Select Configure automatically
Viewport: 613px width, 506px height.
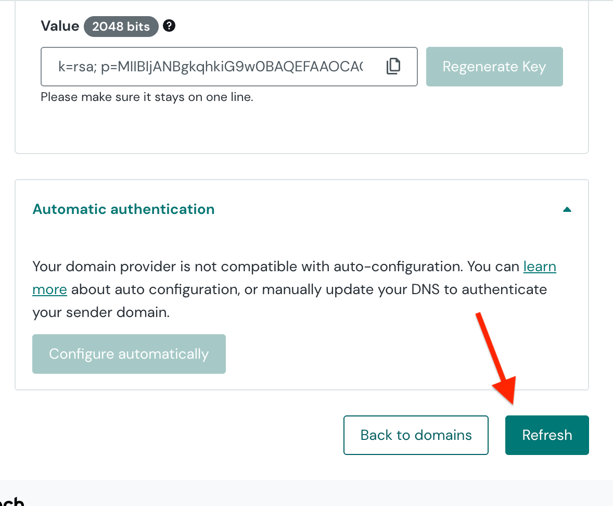[x=129, y=354]
